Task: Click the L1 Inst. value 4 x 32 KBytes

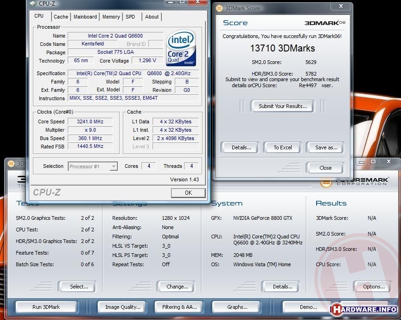Action: [175, 130]
